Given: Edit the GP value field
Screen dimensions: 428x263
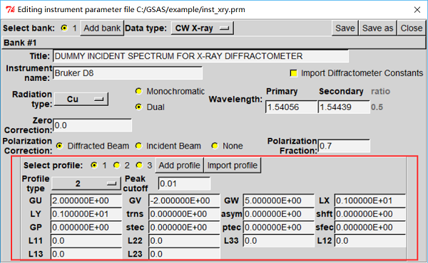Looking at the screenshot, I should click(x=86, y=227).
